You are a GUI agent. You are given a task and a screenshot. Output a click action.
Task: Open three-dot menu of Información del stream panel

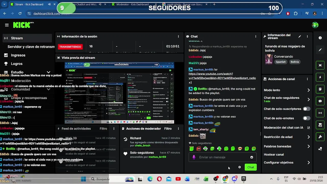coord(307,37)
